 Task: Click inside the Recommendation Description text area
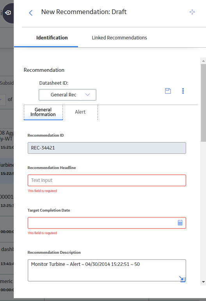[x=107, y=270]
